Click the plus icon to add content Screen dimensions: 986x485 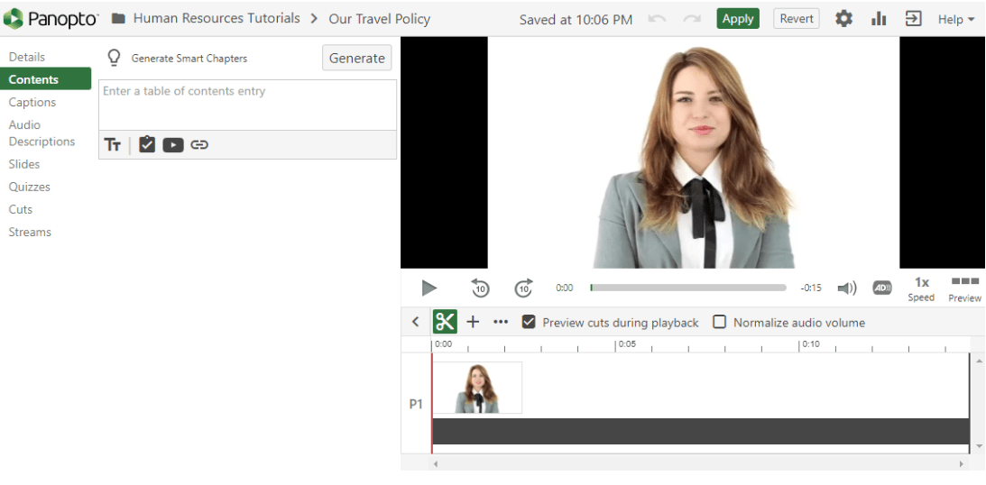point(473,322)
